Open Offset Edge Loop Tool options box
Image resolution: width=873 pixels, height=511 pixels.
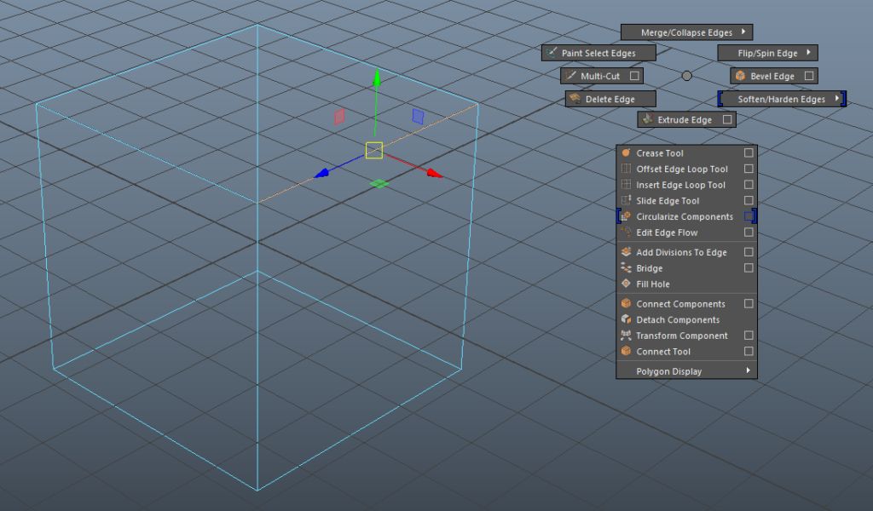coord(749,169)
